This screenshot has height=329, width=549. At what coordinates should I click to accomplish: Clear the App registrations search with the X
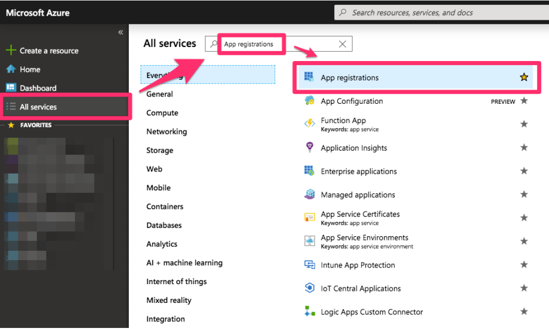(342, 44)
